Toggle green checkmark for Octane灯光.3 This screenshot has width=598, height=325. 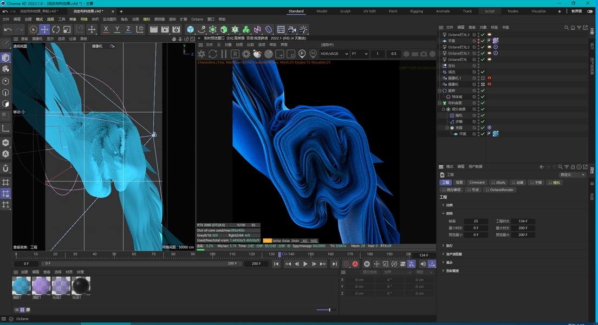click(483, 35)
